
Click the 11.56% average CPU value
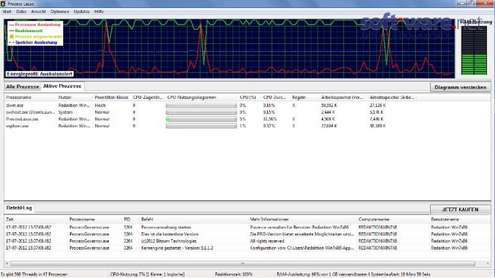pos(270,119)
